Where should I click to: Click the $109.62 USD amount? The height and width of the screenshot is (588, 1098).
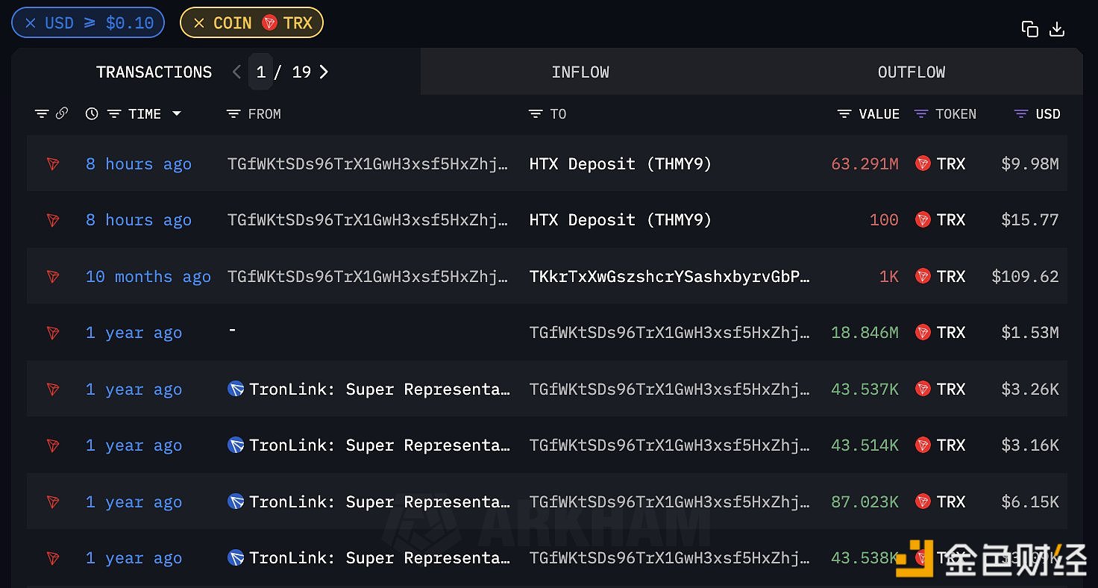1025,277
